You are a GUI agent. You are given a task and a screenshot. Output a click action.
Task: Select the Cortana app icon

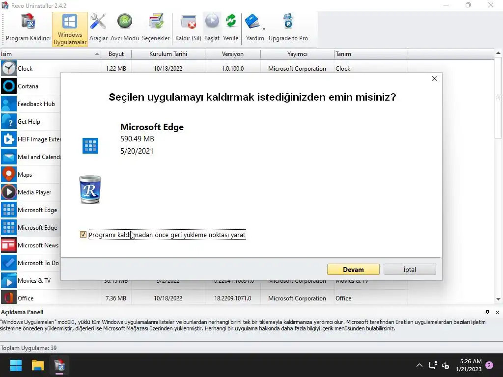coord(9,86)
